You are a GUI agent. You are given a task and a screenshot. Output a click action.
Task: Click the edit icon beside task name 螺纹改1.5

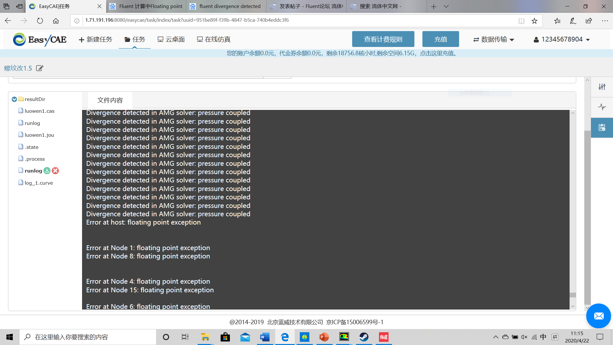[40, 68]
